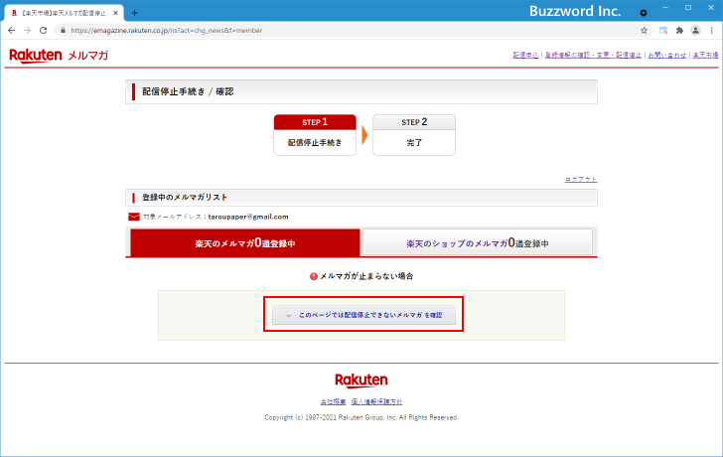Viewport: 723px width, 457px height.
Task: Open the screenshot extension icon
Action: (x=663, y=31)
